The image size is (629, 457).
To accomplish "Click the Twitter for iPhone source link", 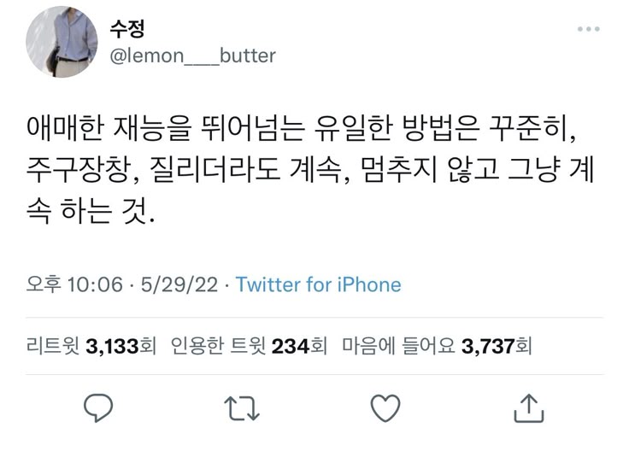I will click(x=318, y=284).
